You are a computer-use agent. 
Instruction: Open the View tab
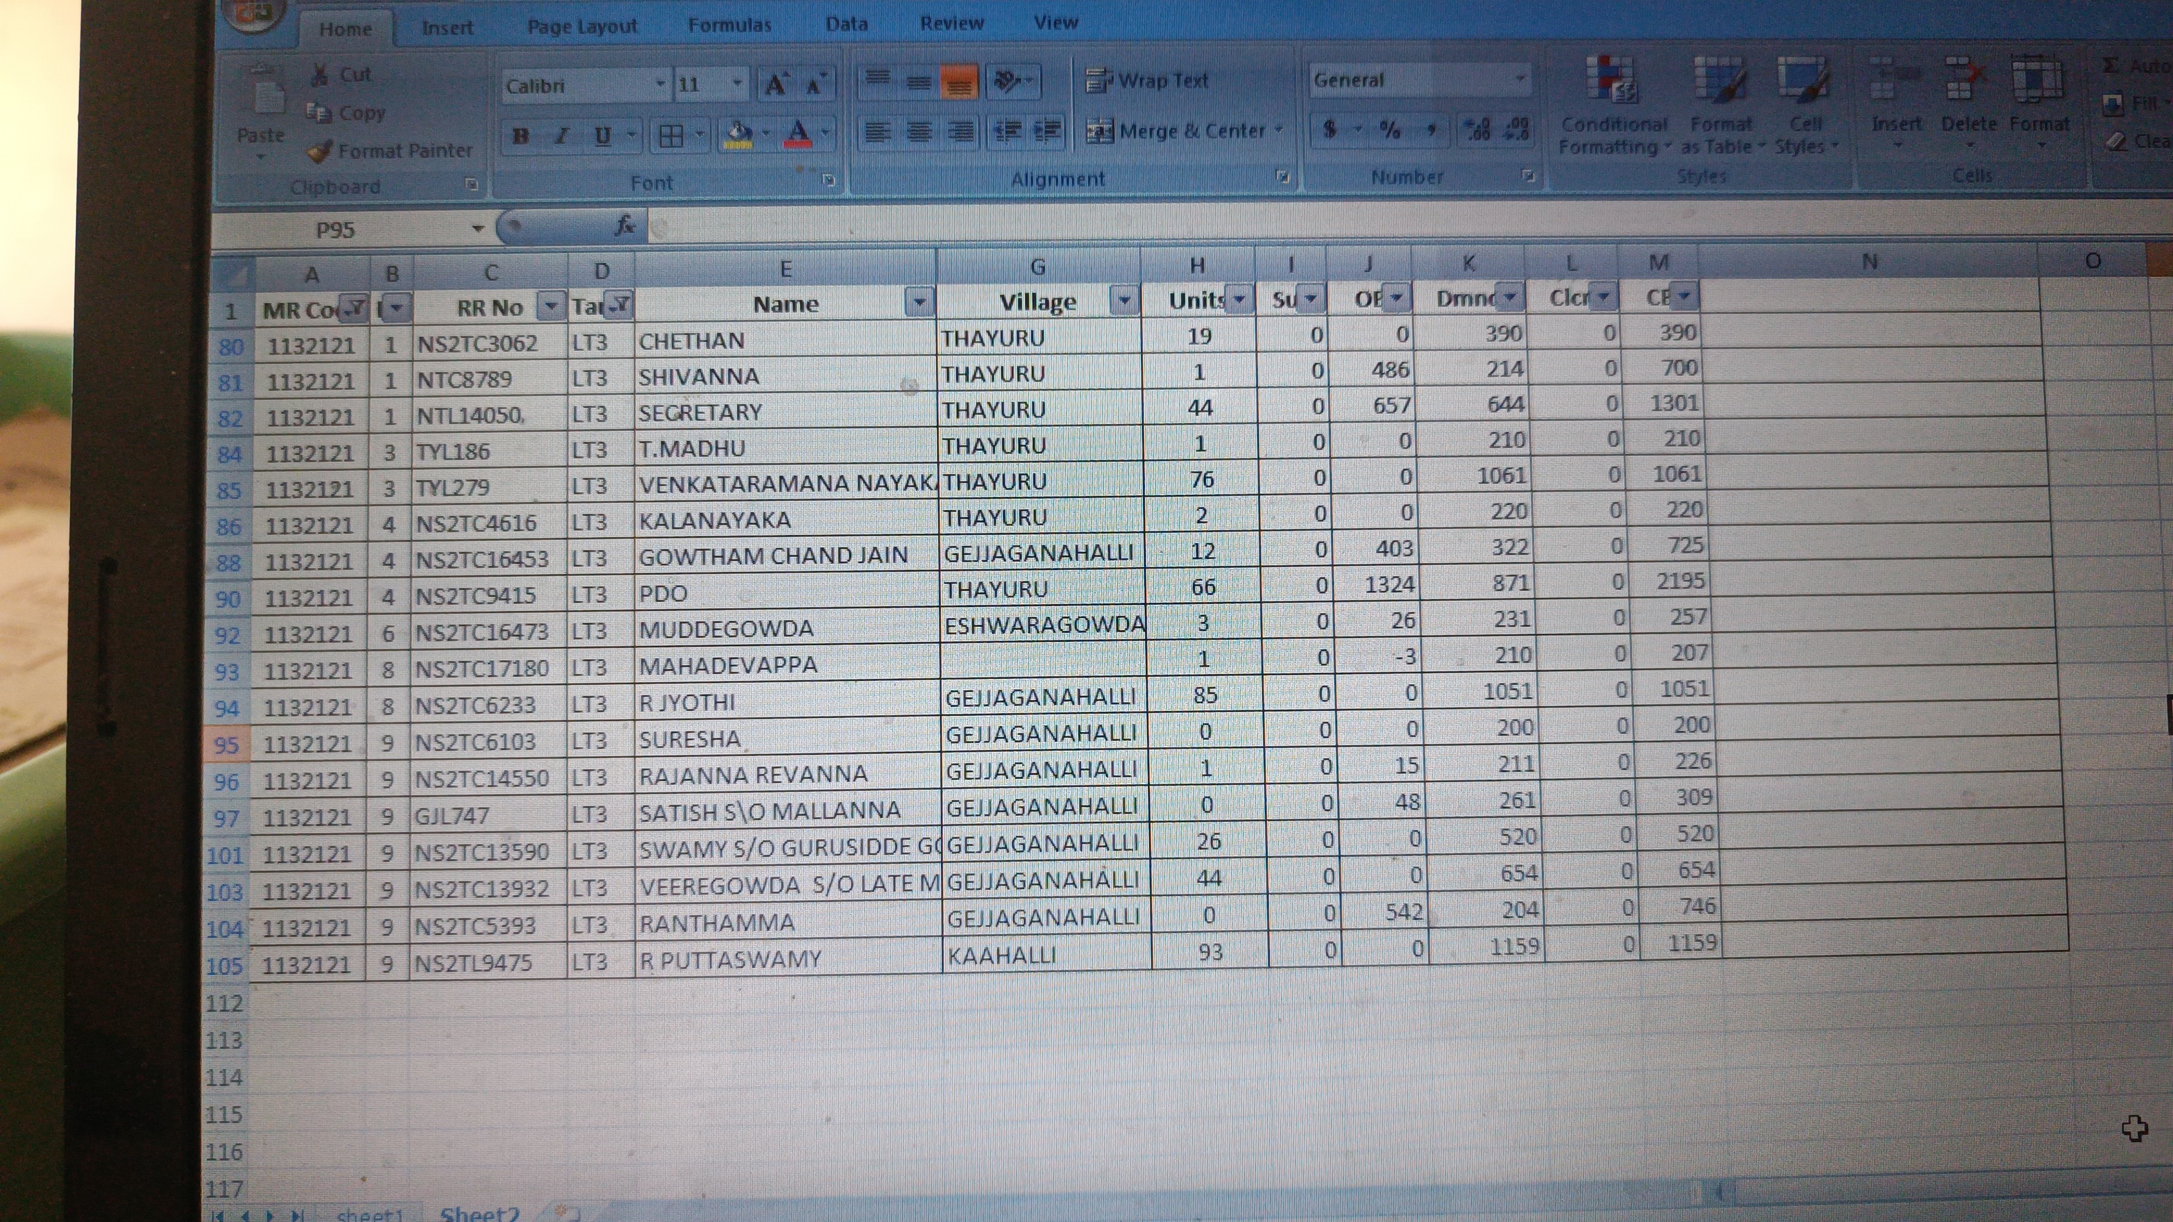click(x=1055, y=23)
